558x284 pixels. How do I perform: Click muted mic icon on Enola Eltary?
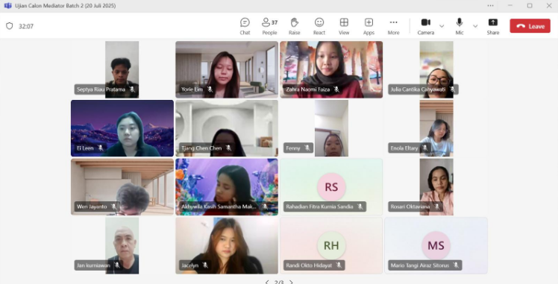[424, 148]
